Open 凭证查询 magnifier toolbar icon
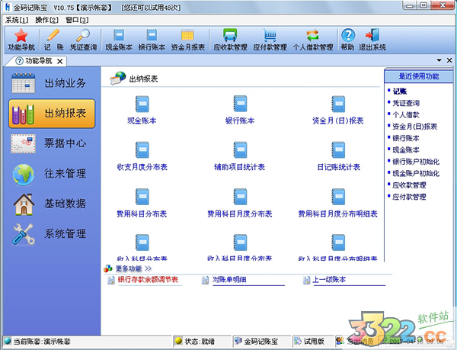 tap(83, 40)
